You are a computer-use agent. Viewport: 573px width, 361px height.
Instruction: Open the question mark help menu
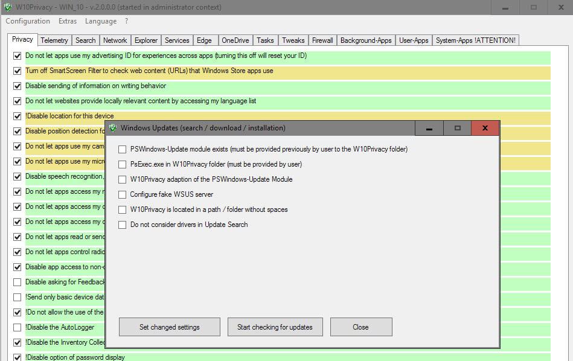point(126,21)
